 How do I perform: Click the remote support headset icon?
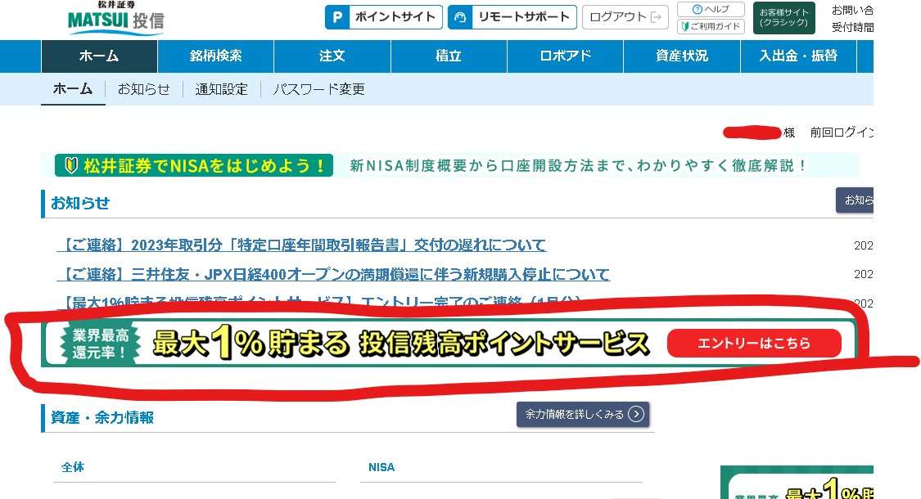click(x=460, y=17)
